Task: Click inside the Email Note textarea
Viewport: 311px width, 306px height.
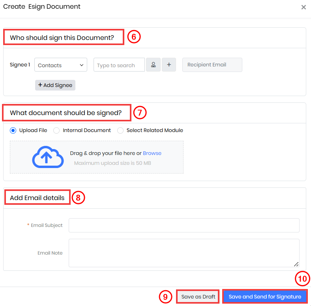Action: (184, 253)
